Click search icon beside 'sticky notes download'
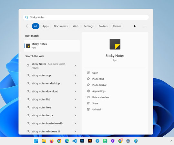Image resolution: width=174 pixels, height=145 pixels. coord(28,92)
